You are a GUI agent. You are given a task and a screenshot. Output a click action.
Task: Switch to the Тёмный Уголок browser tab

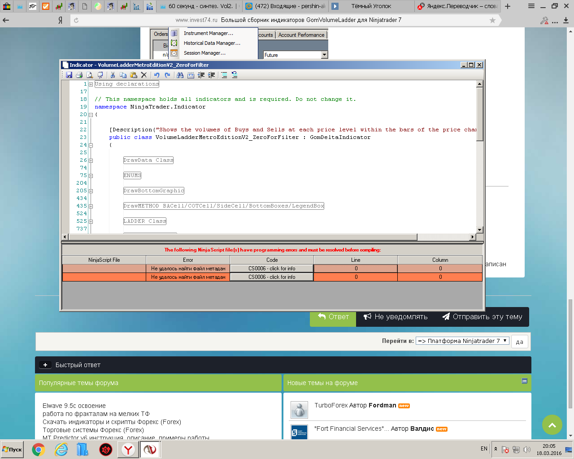[371, 6]
